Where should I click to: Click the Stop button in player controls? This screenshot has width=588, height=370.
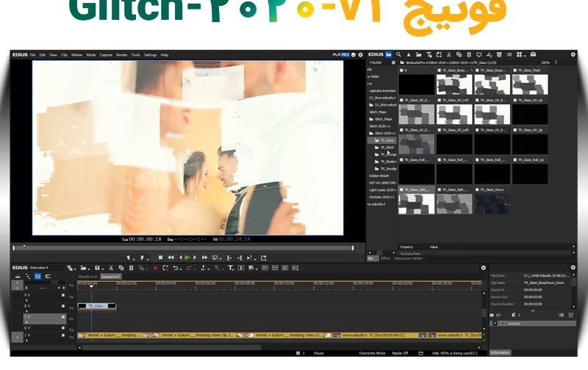[x=160, y=258]
